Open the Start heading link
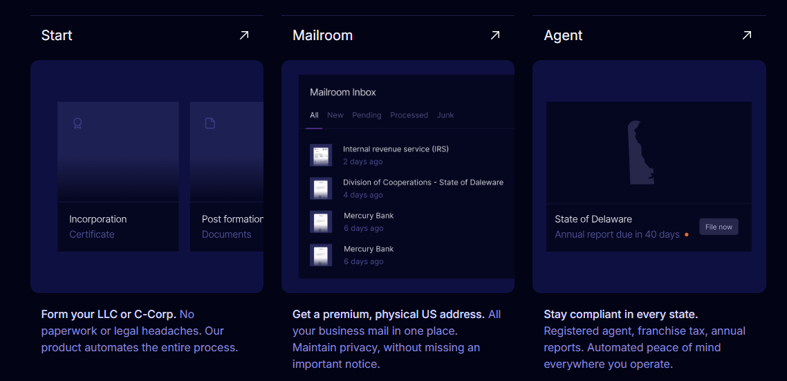The height and width of the screenshot is (381, 787). click(57, 35)
